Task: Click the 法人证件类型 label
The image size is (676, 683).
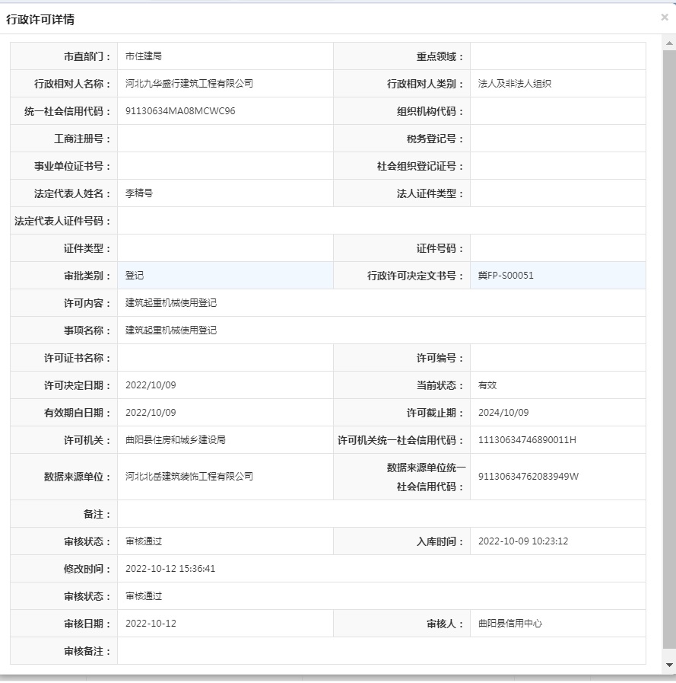Action: click(430, 193)
